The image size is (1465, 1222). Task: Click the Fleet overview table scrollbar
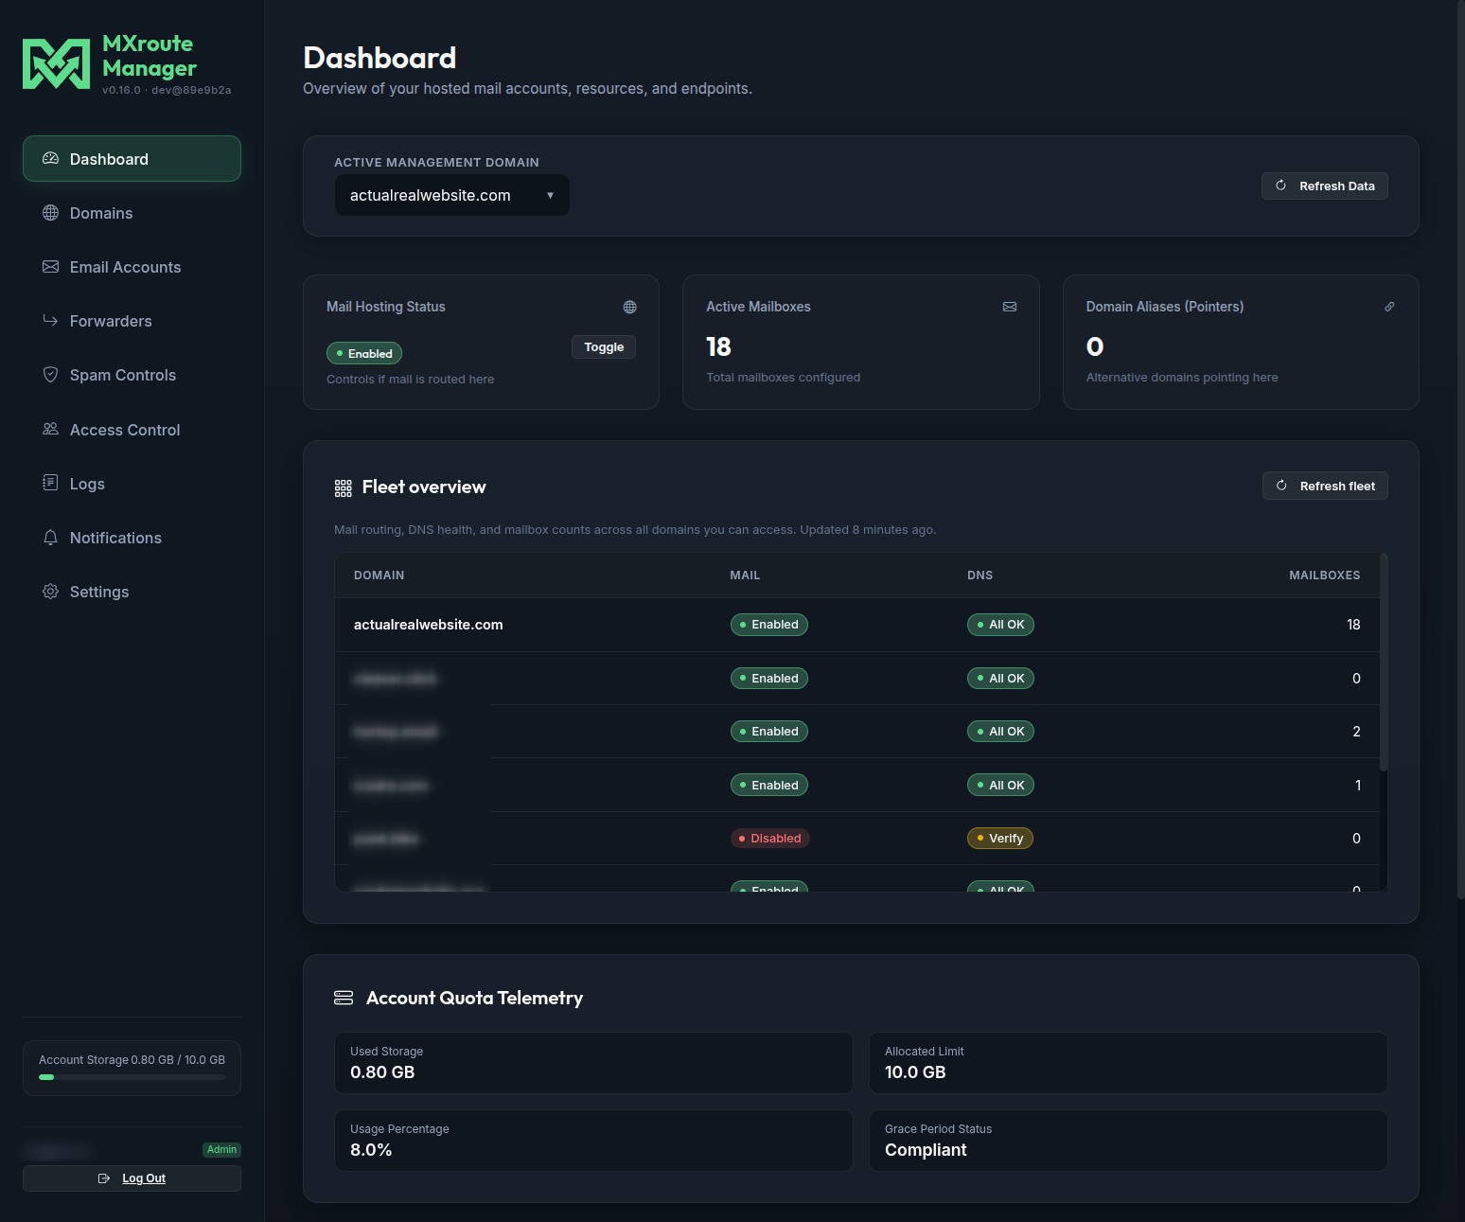click(x=1384, y=663)
